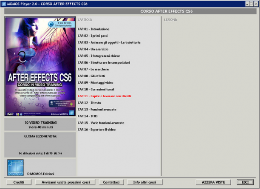Select CAP.03 - Animare gli oggetti chapter

[x=109, y=42]
